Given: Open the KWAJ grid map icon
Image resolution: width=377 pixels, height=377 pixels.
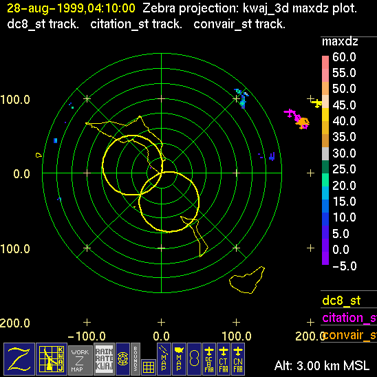Looking at the screenshot, I should [52, 359].
